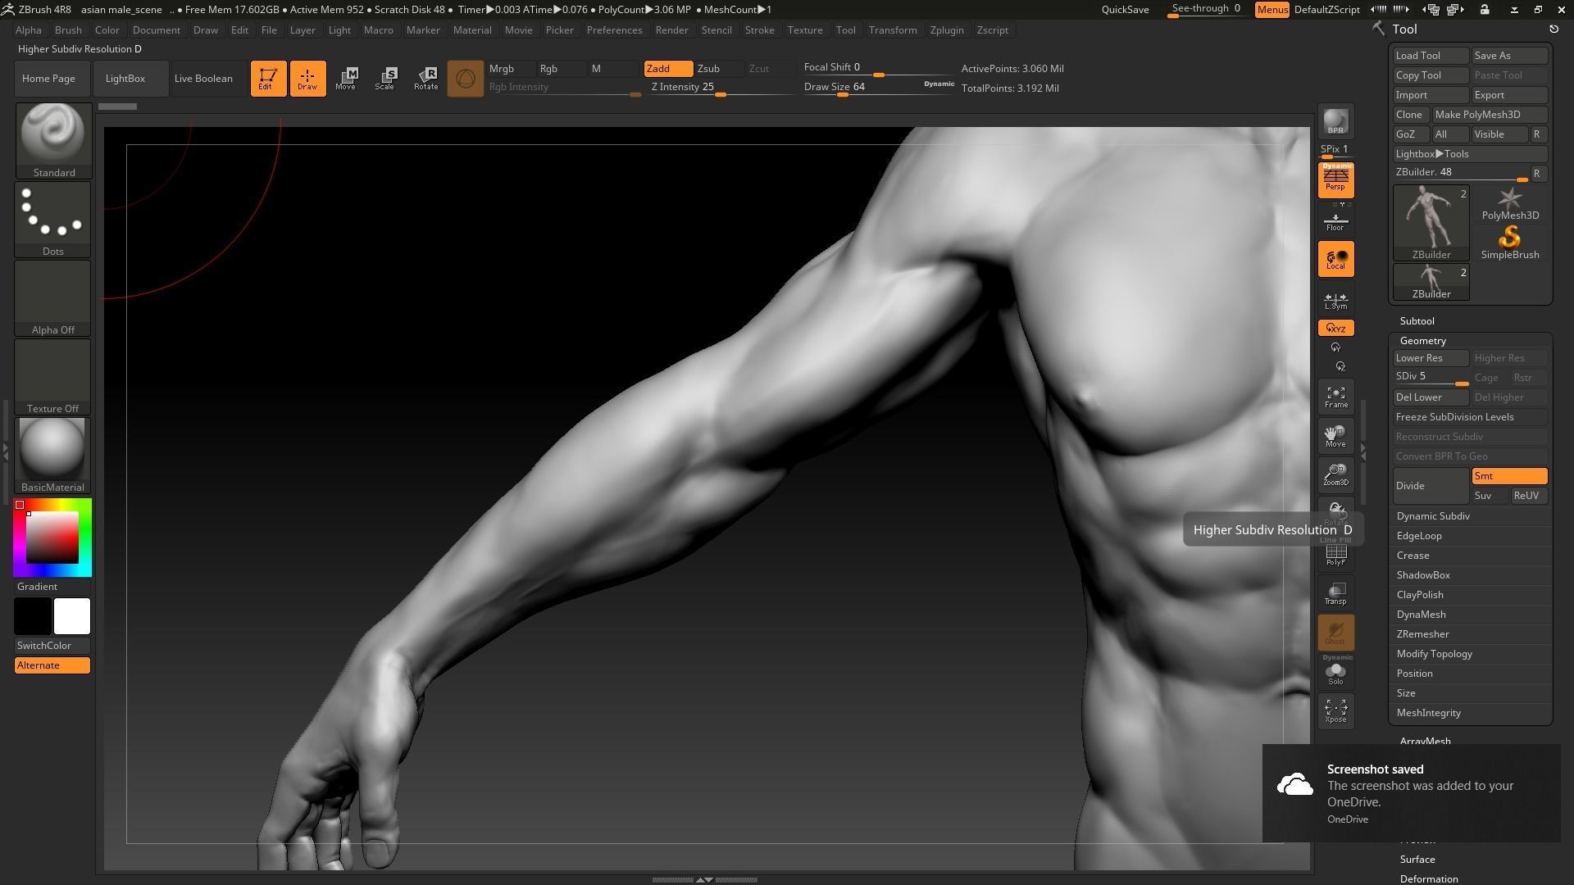Click the Lower Res button
Image resolution: width=1574 pixels, height=885 pixels.
[1431, 358]
